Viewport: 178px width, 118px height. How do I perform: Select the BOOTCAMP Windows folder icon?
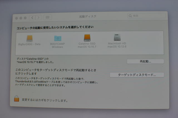(58, 38)
